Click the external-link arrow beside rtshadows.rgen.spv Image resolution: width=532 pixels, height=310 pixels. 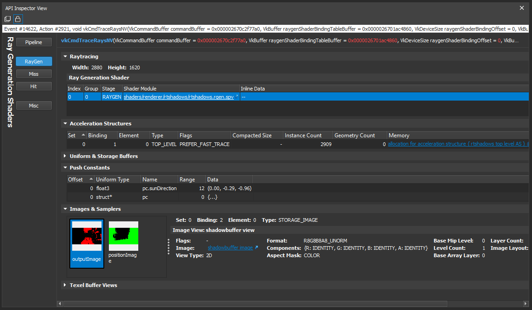tap(237, 96)
